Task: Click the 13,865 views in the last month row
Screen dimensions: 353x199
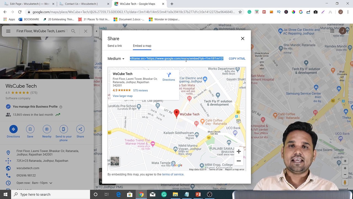Action: 33,115
